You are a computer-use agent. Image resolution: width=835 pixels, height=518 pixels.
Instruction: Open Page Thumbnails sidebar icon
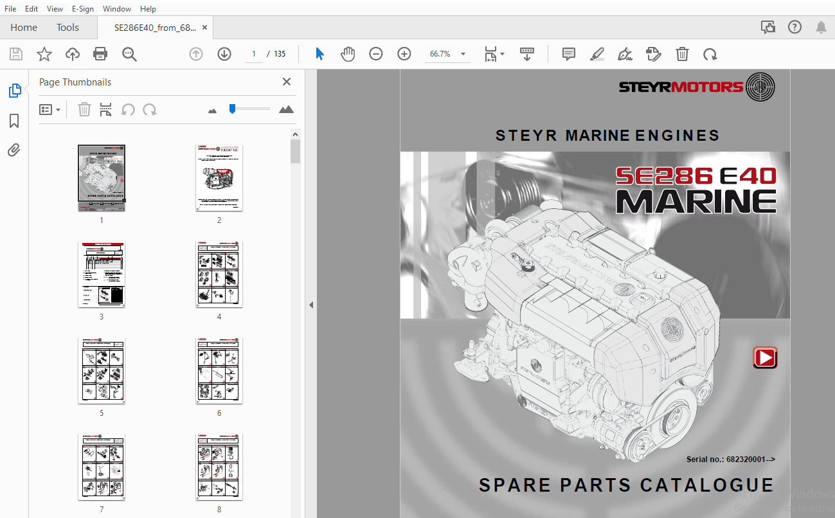click(x=15, y=91)
